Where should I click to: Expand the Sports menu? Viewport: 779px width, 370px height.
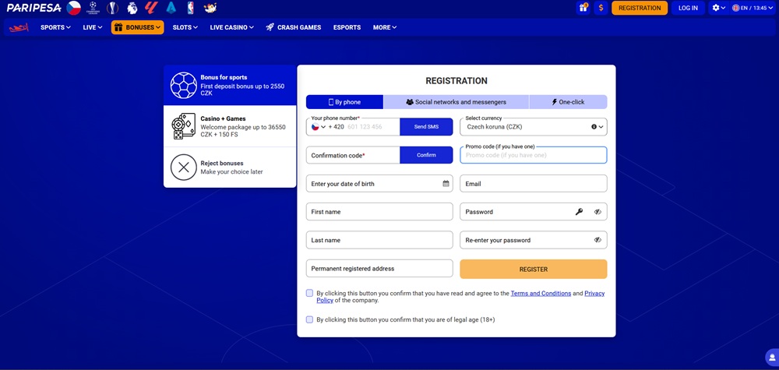55,27
